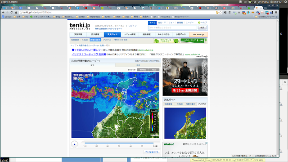Open the ID bookmark
The height and width of the screenshot is (162, 288).
click(153, 17)
